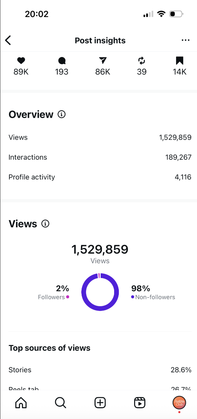Tap the repost arrows icon
Screen dimensions: 197x419
(142, 61)
